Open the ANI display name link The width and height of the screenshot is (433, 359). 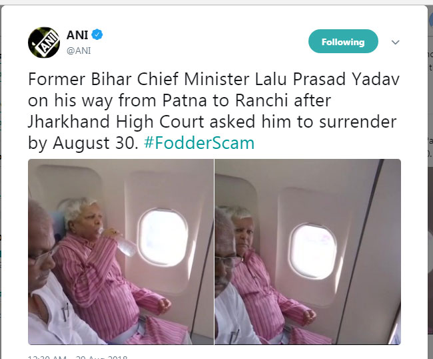[x=77, y=35]
